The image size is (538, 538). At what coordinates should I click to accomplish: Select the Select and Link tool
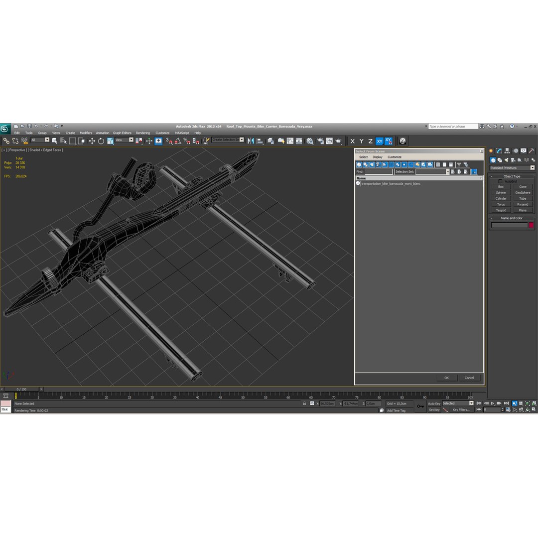point(6,141)
